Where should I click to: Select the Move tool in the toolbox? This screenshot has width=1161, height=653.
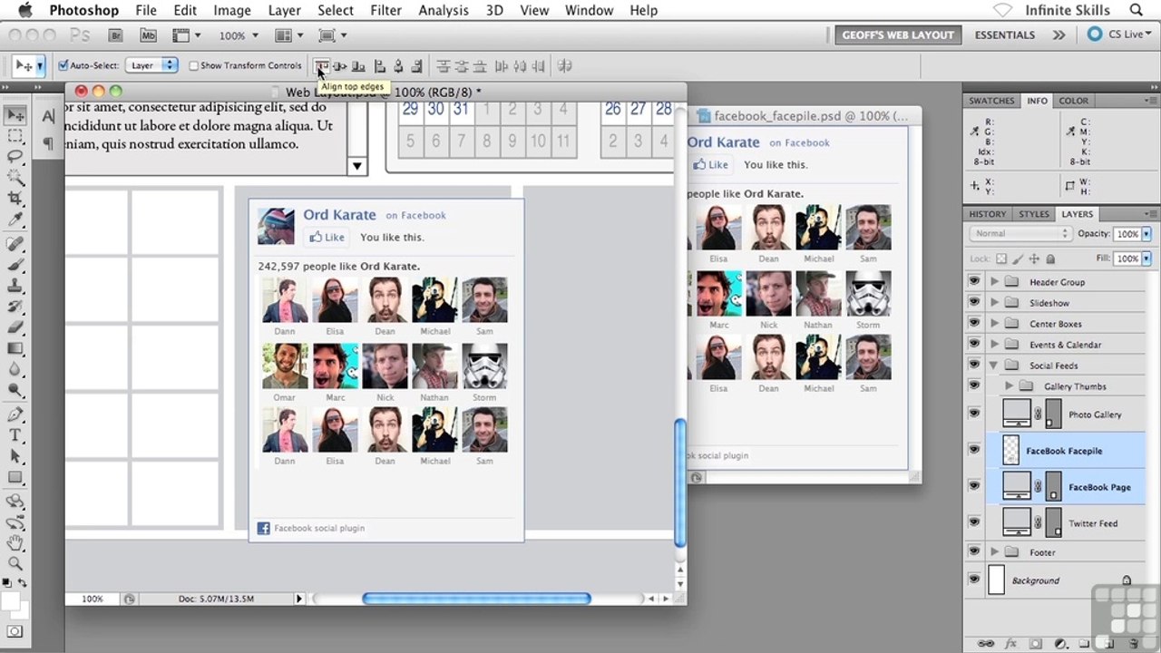point(15,115)
